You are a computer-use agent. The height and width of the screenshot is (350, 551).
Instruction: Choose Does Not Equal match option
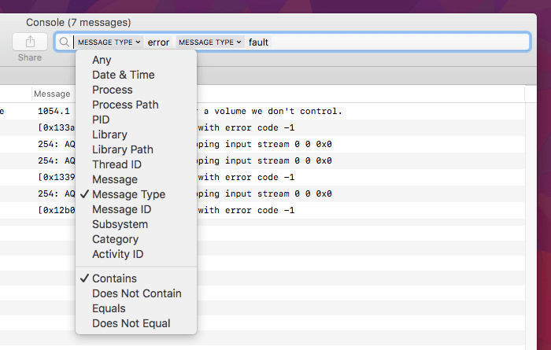click(x=136, y=323)
